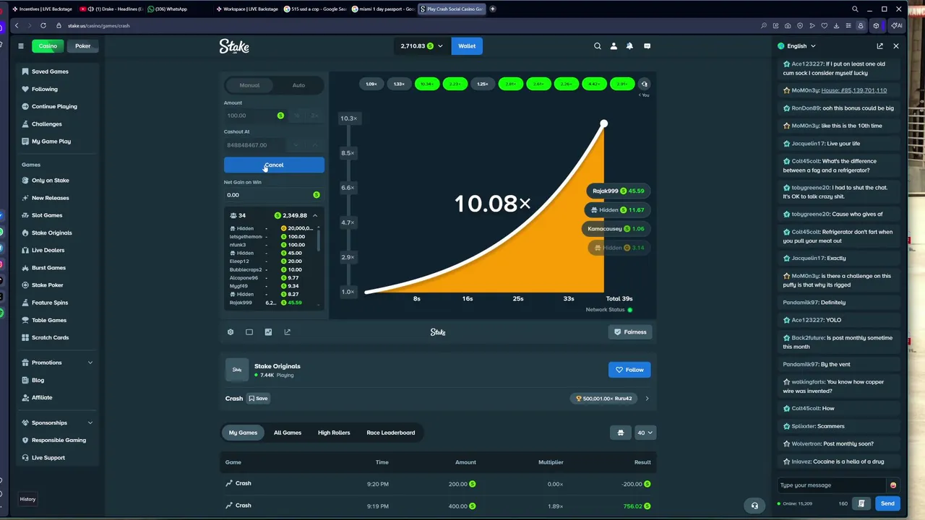925x520 pixels.
Task: Open chat rules icon beside Send
Action: click(x=861, y=503)
